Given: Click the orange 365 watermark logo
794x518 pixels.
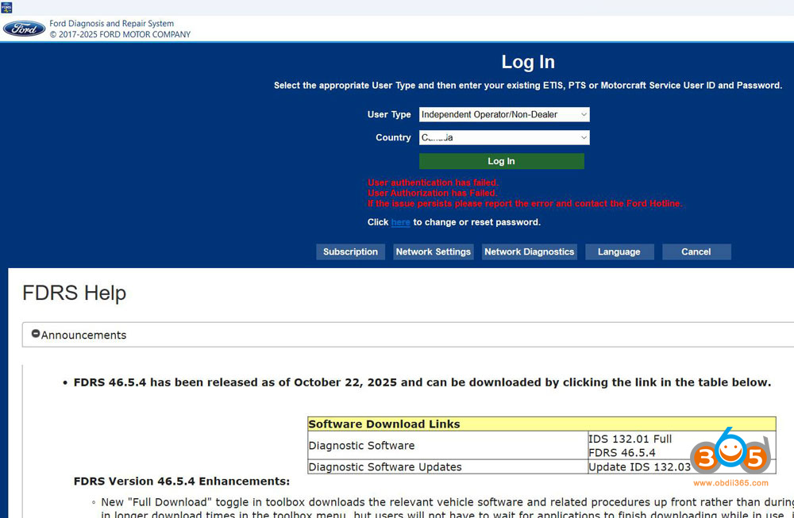Looking at the screenshot, I should coord(729,456).
